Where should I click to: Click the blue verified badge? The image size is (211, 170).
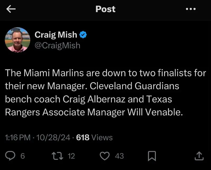[x=83, y=35]
